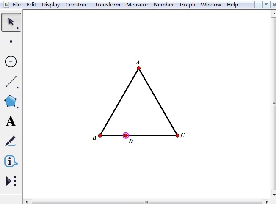Click the horizontal scrollbar right arrow
The height and width of the screenshot is (204, 276).
point(267,202)
